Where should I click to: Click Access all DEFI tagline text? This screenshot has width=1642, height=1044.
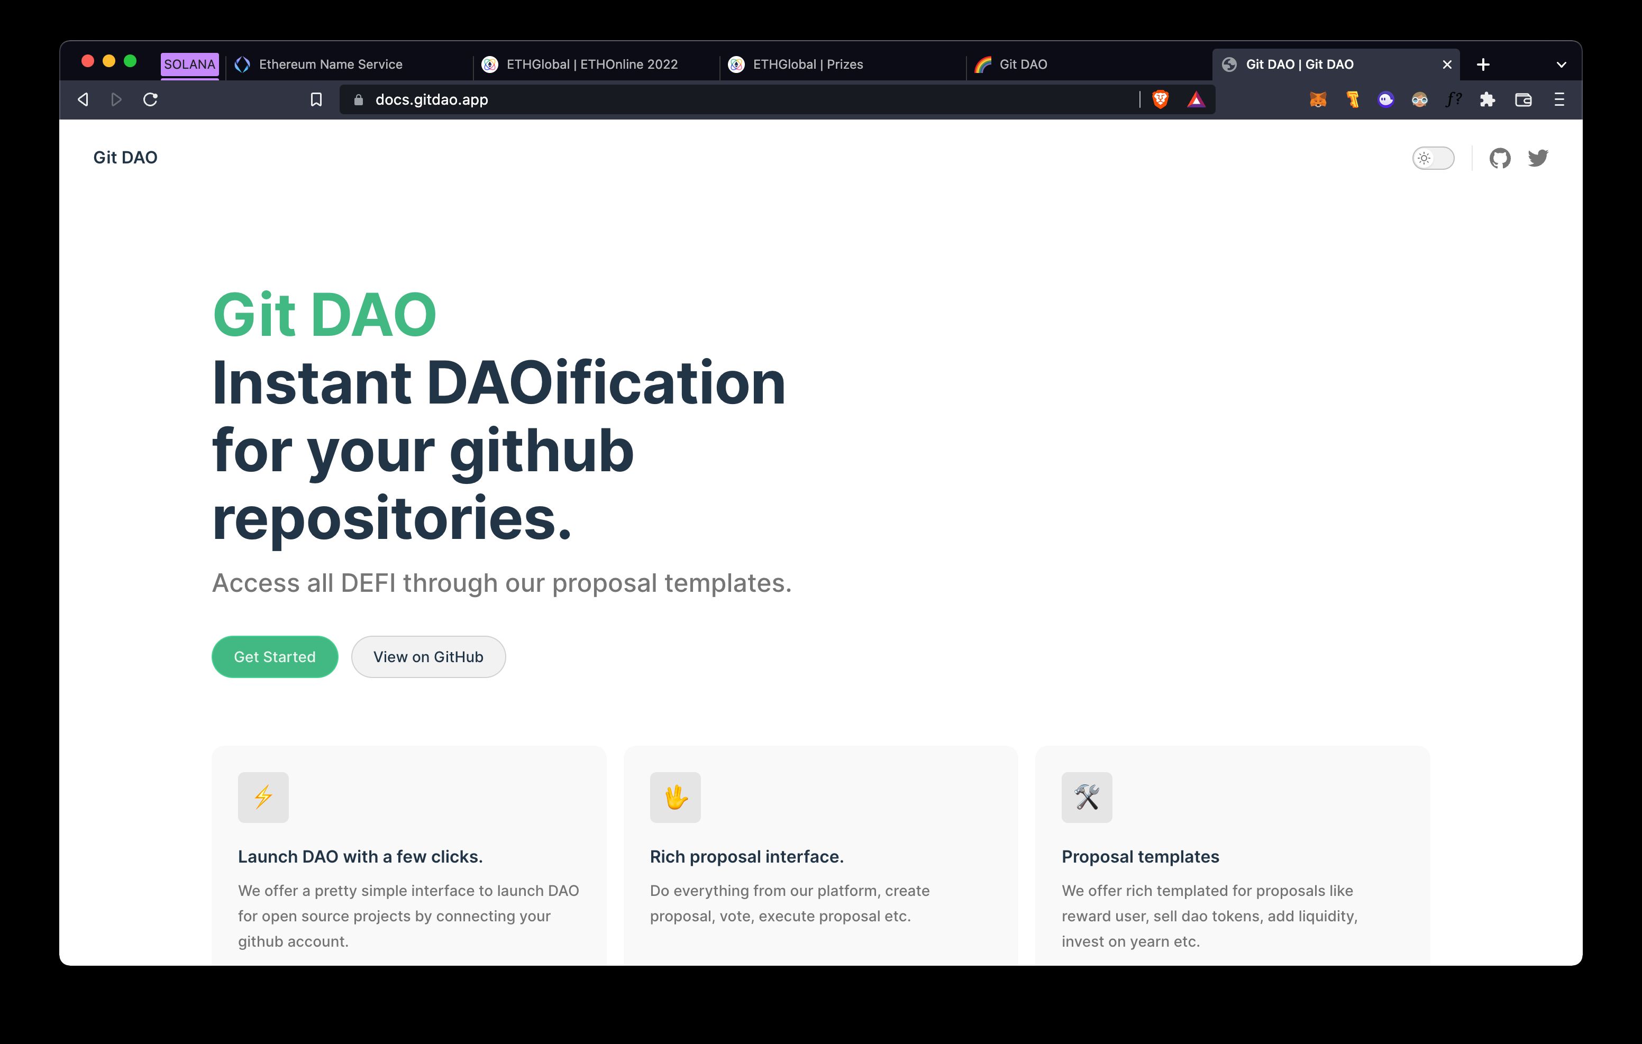click(x=502, y=583)
